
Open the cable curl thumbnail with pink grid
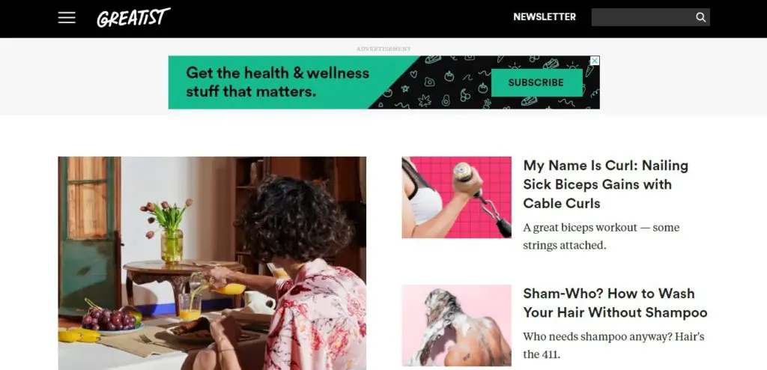coord(456,197)
